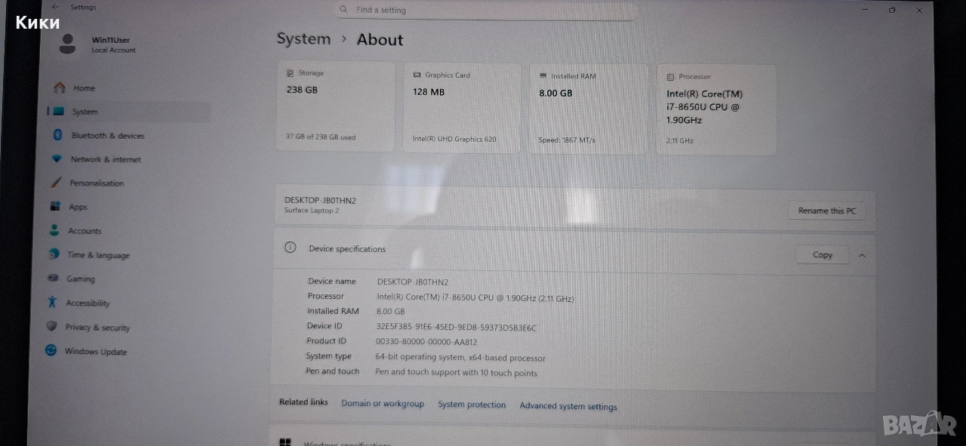This screenshot has height=446, width=966.
Task: Click the System monitor icon in sidebar
Action: coord(59,112)
